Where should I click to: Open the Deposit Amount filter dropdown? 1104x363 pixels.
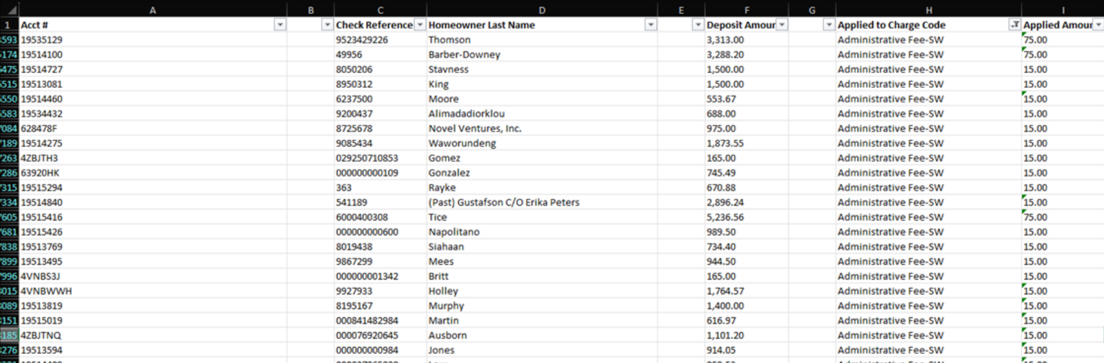782,25
